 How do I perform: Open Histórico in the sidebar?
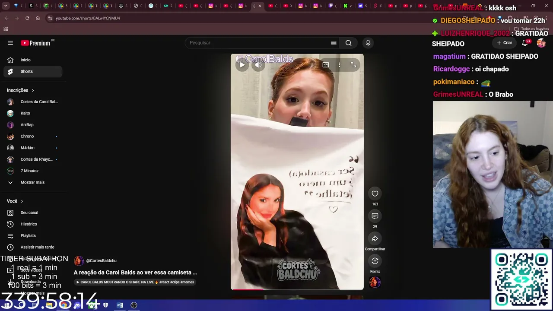(x=33, y=224)
